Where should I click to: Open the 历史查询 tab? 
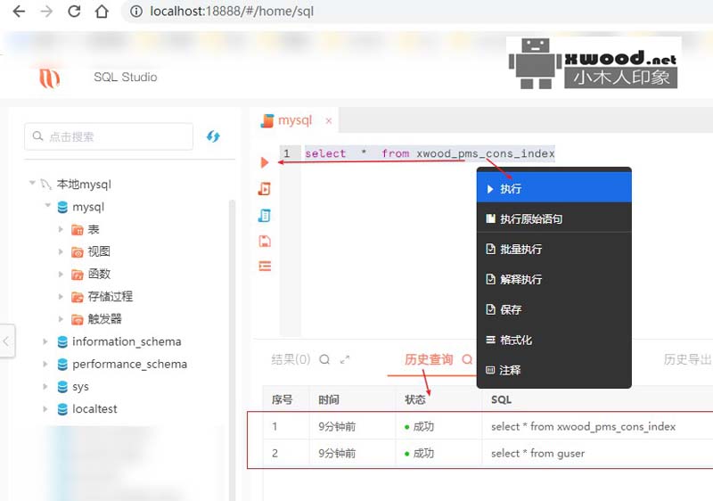pos(429,359)
